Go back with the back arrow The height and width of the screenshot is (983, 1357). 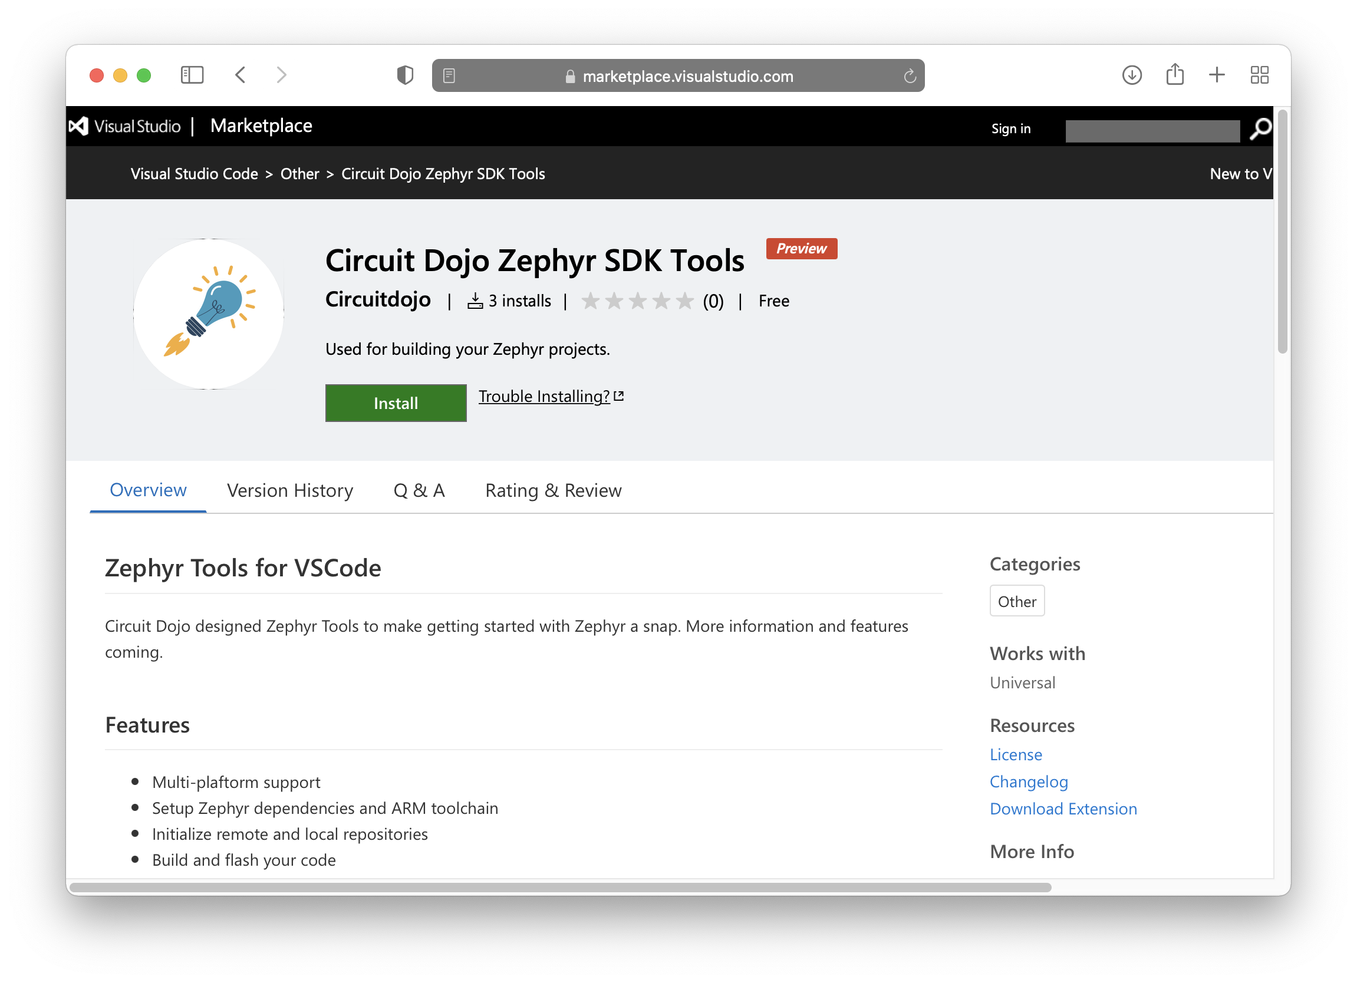tap(241, 75)
